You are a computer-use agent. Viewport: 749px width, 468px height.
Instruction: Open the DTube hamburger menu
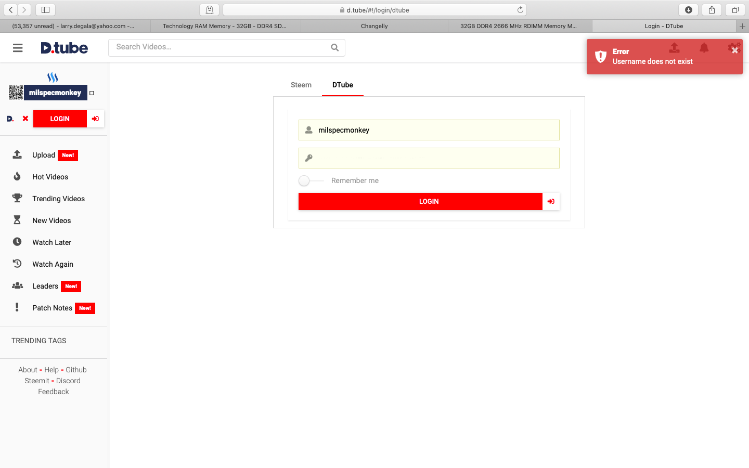coord(18,48)
